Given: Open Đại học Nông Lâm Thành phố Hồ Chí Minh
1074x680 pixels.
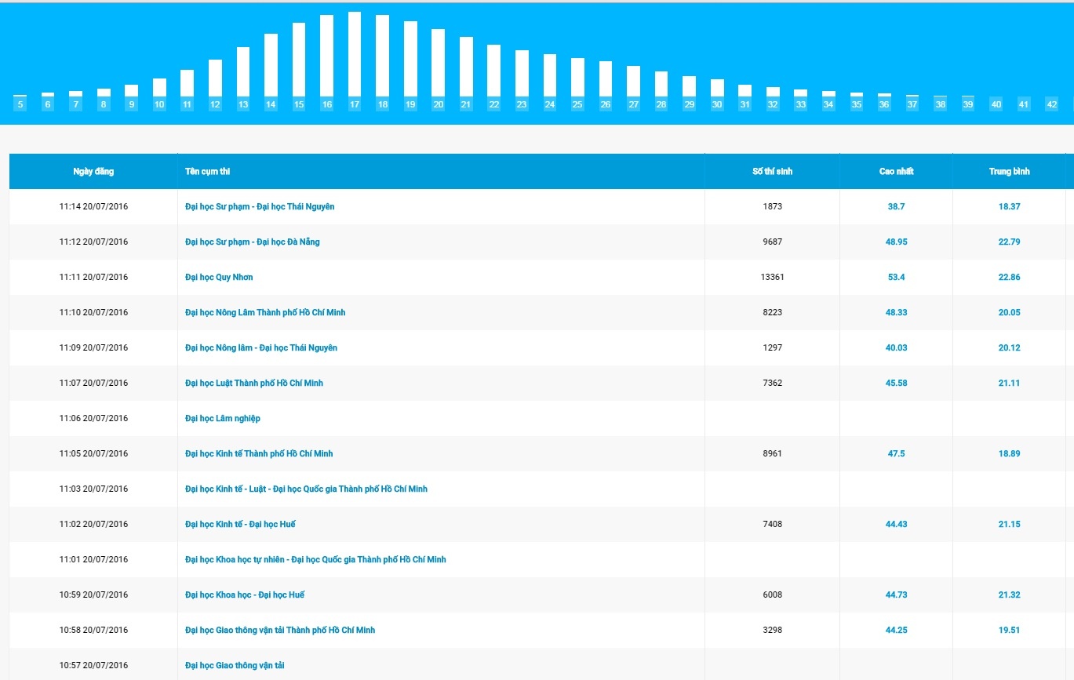Looking at the screenshot, I should click(265, 313).
